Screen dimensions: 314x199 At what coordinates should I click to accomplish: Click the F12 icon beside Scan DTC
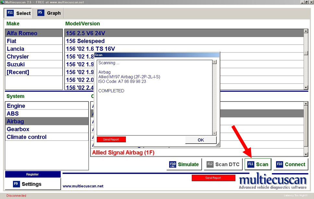(x=210, y=164)
